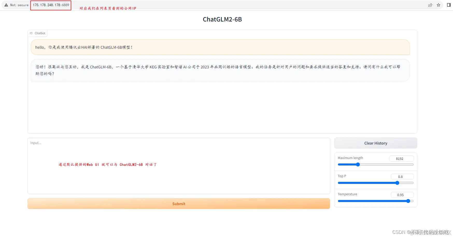The height and width of the screenshot is (237, 453).
Task: Click the Chatbot label icon
Action: [x=31, y=33]
